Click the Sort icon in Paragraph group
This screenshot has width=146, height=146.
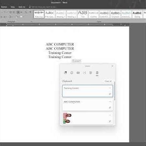(x=26, y=12)
